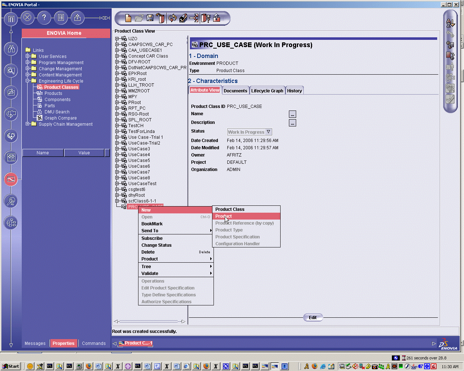This screenshot has height=371, width=464.
Task: Switch to the Documents tab
Action: click(235, 91)
